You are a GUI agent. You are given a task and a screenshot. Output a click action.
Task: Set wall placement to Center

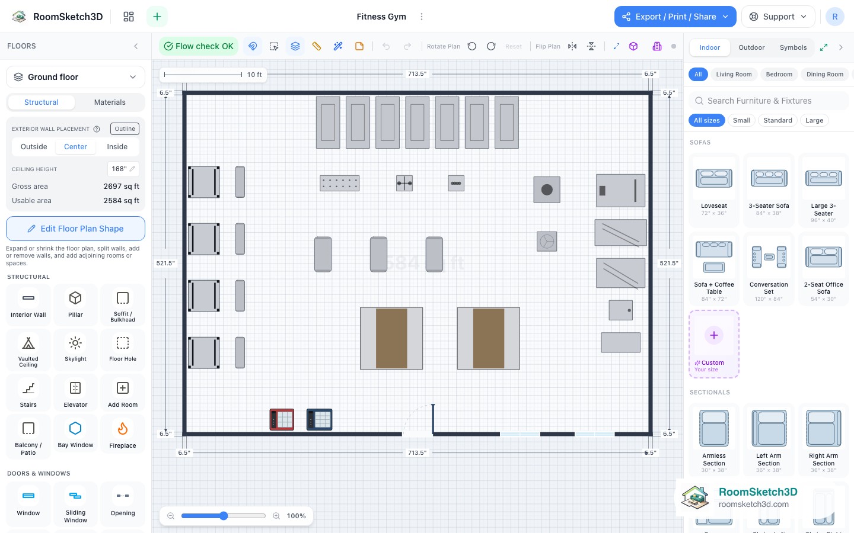click(75, 147)
